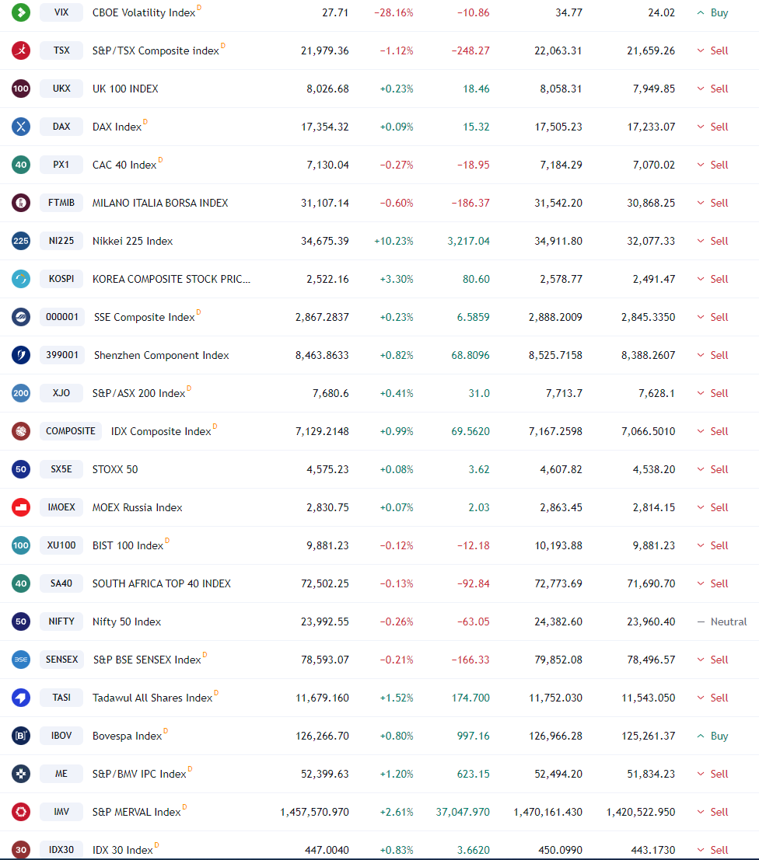Open S&P MERVAL Index link
The width and height of the screenshot is (759, 860).
point(136,812)
